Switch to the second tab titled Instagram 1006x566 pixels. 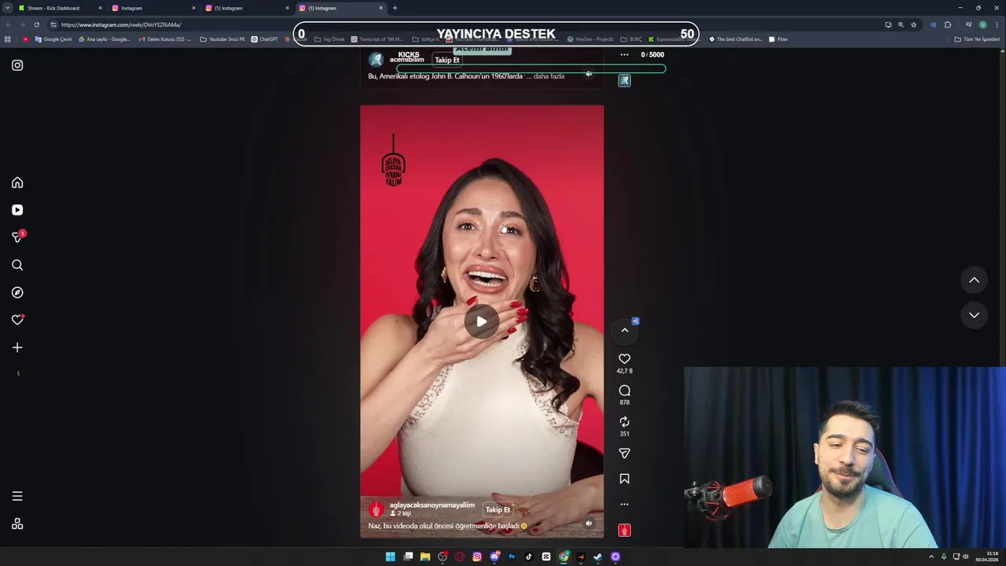[x=152, y=8]
